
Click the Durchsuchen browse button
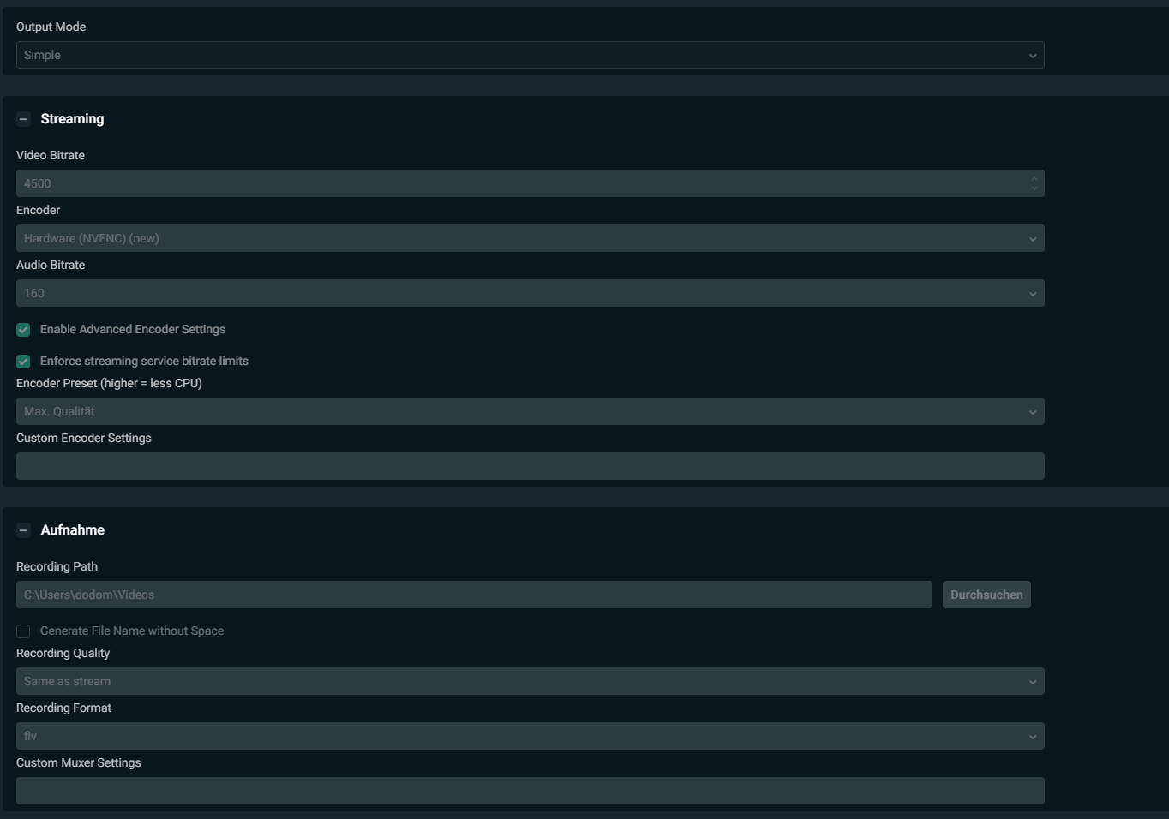(x=986, y=595)
